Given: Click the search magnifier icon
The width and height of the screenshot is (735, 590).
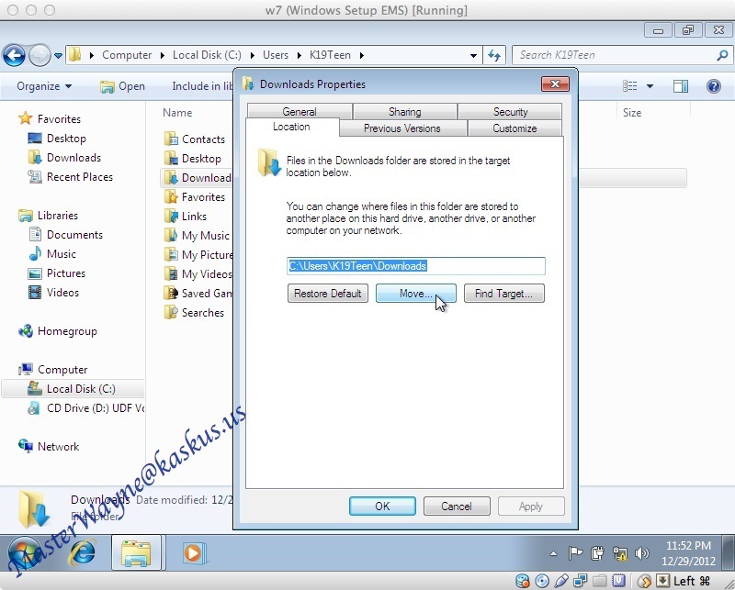Looking at the screenshot, I should (x=722, y=55).
